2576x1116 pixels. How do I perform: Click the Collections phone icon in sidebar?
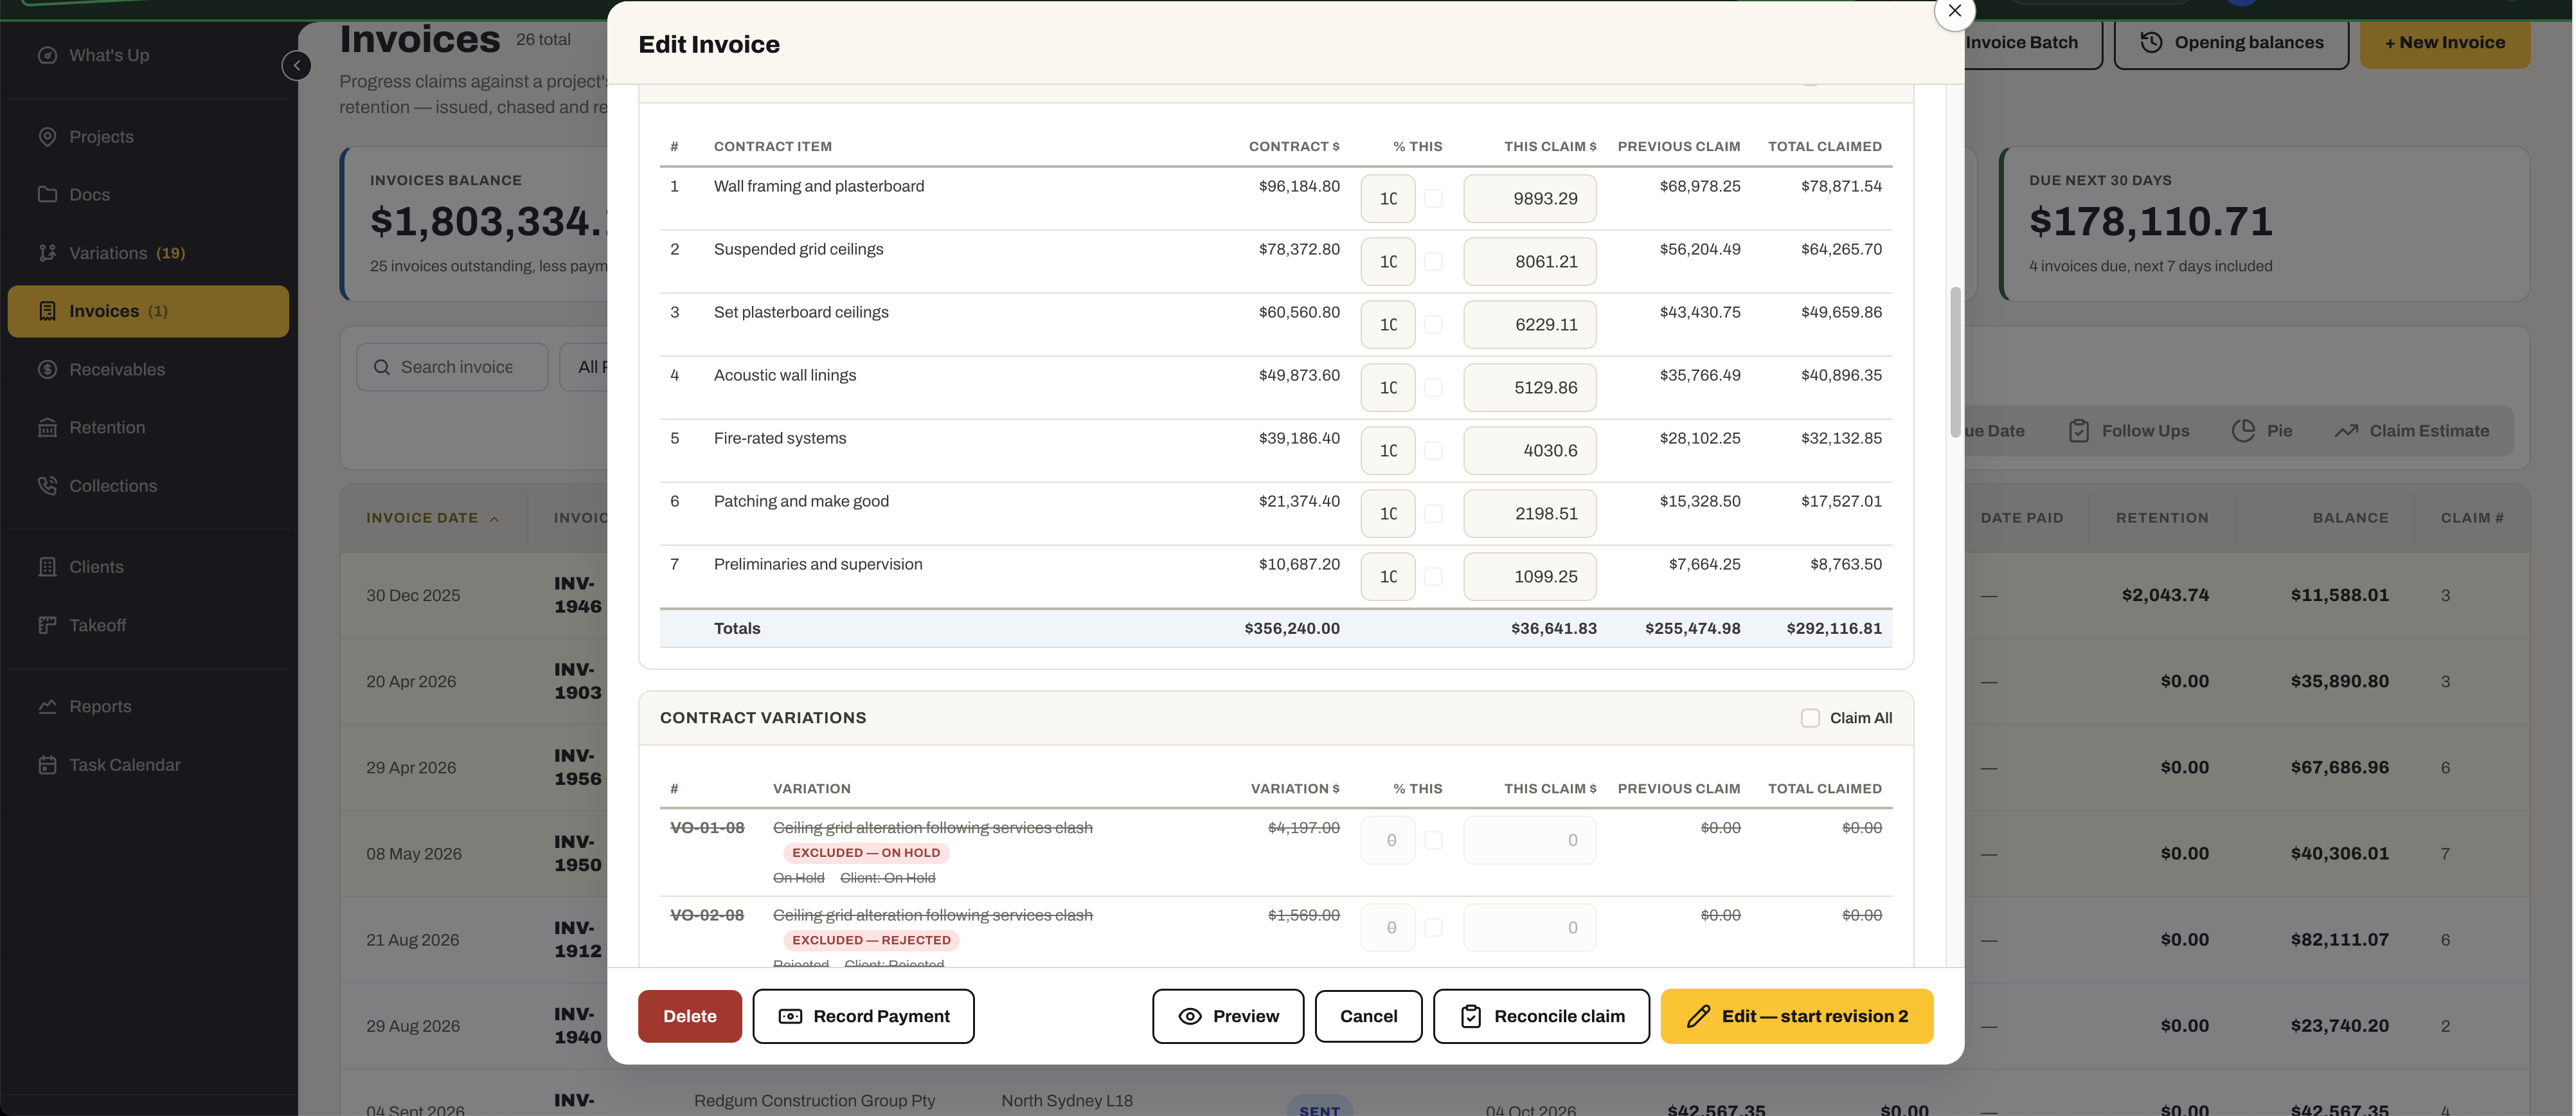coord(47,486)
